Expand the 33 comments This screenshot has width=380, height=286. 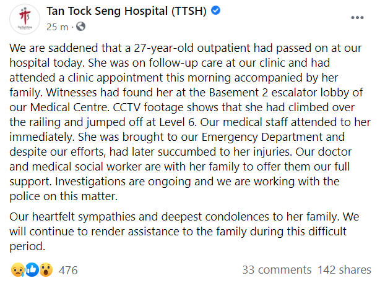[276, 270]
